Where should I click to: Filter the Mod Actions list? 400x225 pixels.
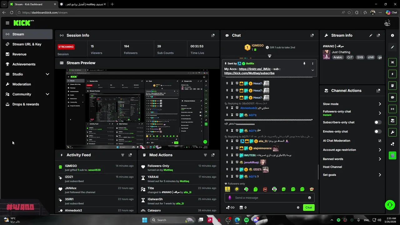tap(205, 155)
